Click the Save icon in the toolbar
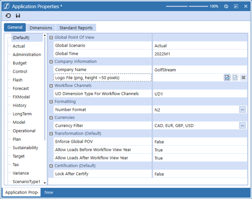 [18, 16]
